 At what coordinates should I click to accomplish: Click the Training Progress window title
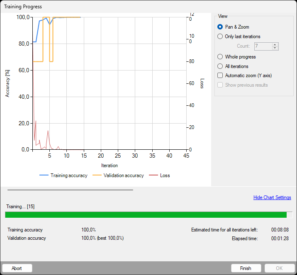pos(23,7)
